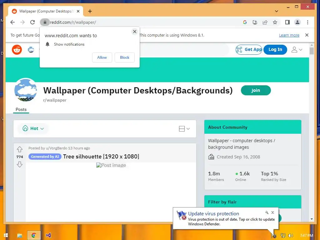Screen dimensions: 320x240
Task: Dismiss the notification permission popup
Action: point(135,32)
